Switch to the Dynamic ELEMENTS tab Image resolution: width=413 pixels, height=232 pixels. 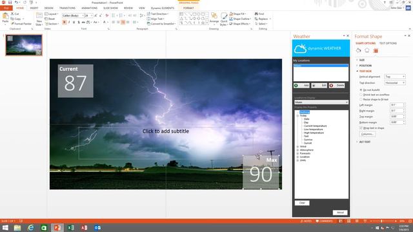pyautogui.click(x=162, y=8)
